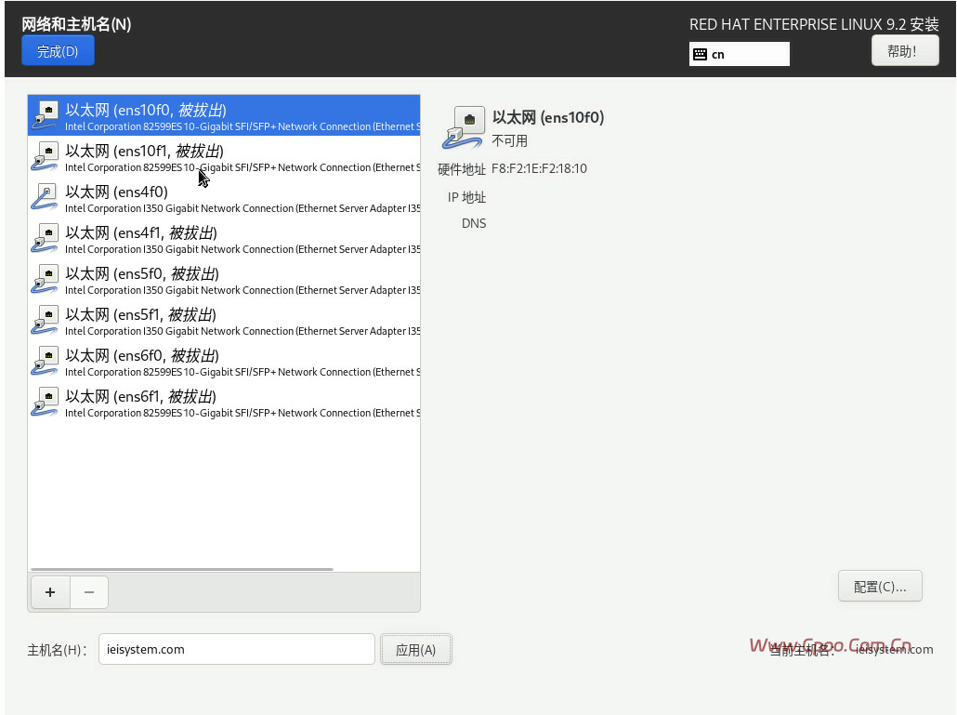Image resolution: width=957 pixels, height=715 pixels.
Task: Click the 网络和主机名(N) title
Action: click(76, 24)
